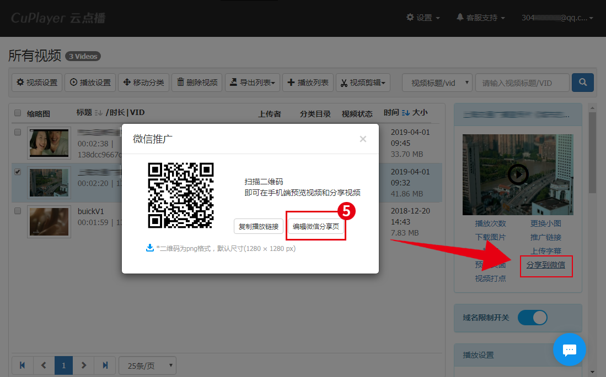
Task: Open the thumbnail of the 00:02:38 video
Action: point(49,143)
